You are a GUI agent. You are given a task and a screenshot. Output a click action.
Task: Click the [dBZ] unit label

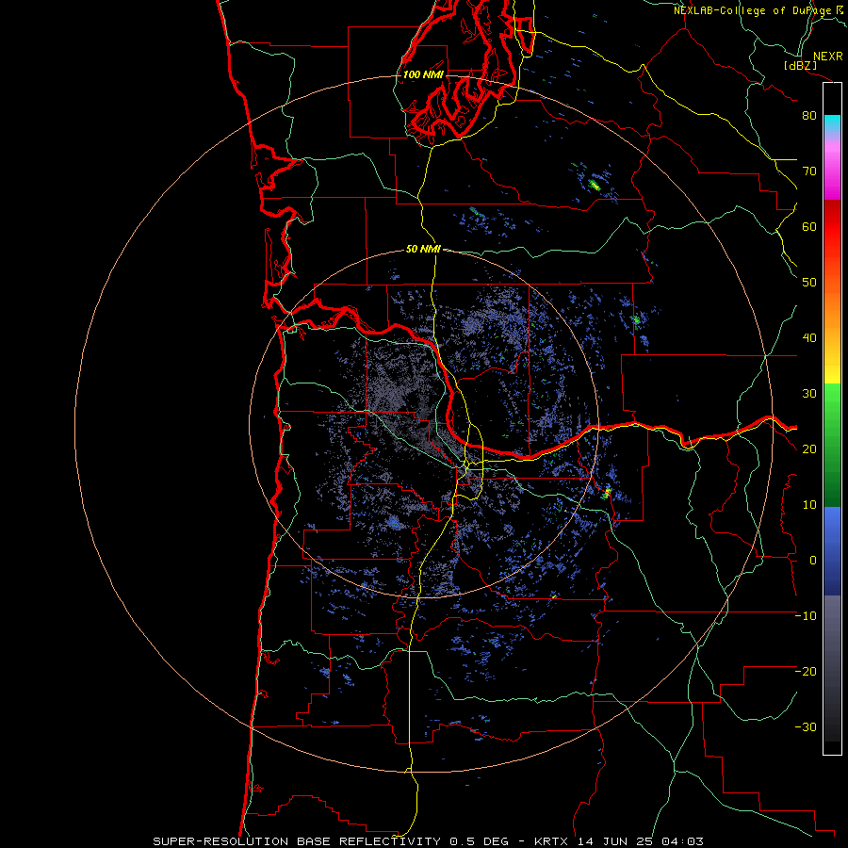click(x=801, y=66)
